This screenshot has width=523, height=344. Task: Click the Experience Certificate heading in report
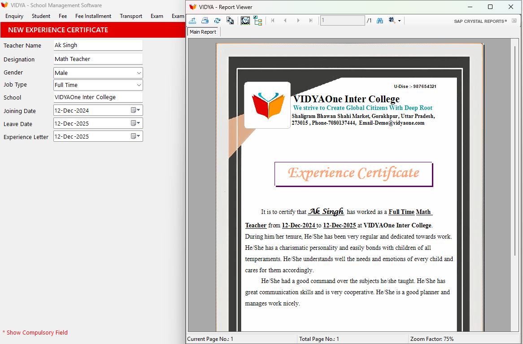[353, 174]
